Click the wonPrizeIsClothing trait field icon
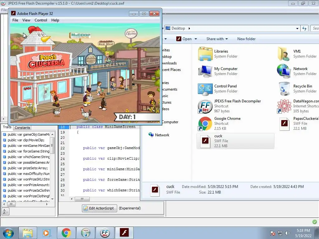Screen dimensions: 319x239 point(4,190)
